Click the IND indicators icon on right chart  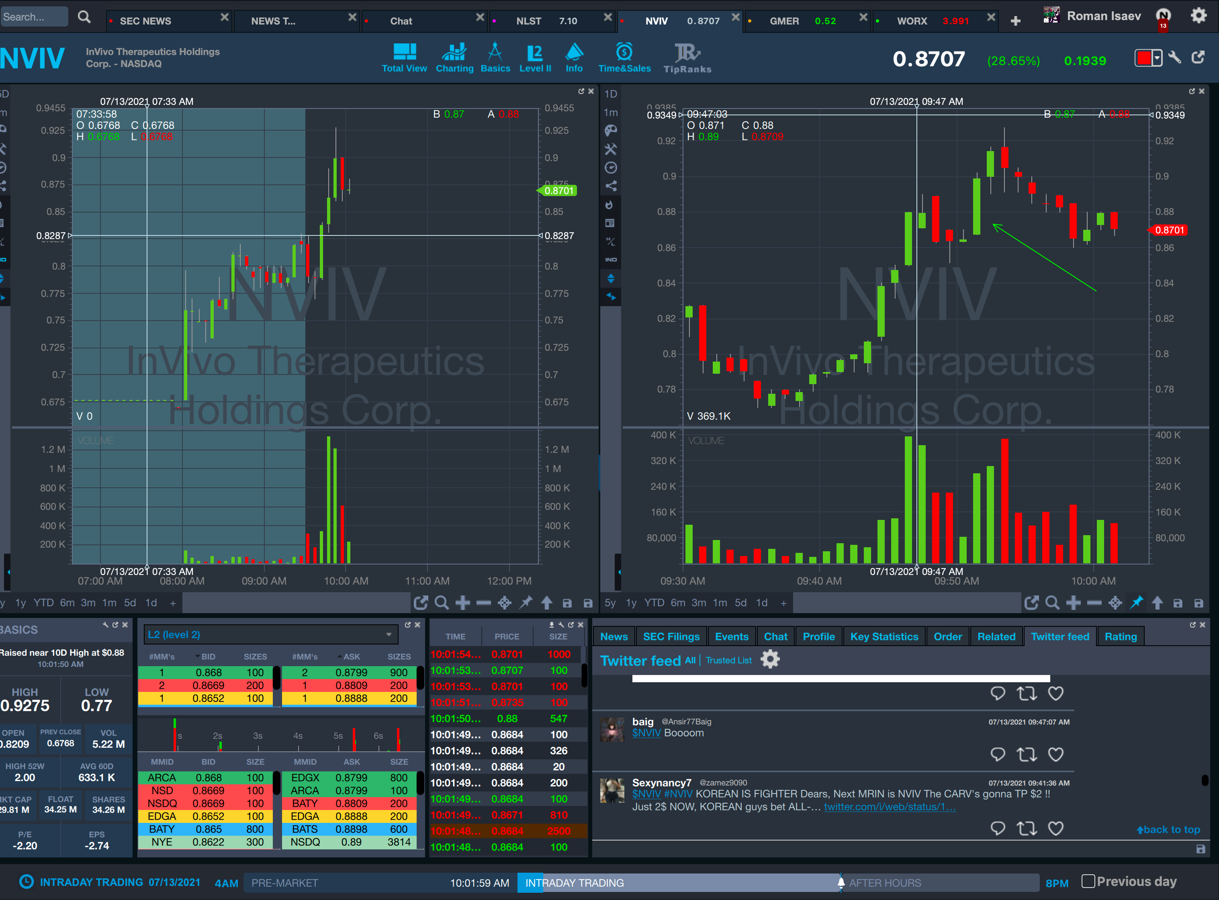click(611, 260)
